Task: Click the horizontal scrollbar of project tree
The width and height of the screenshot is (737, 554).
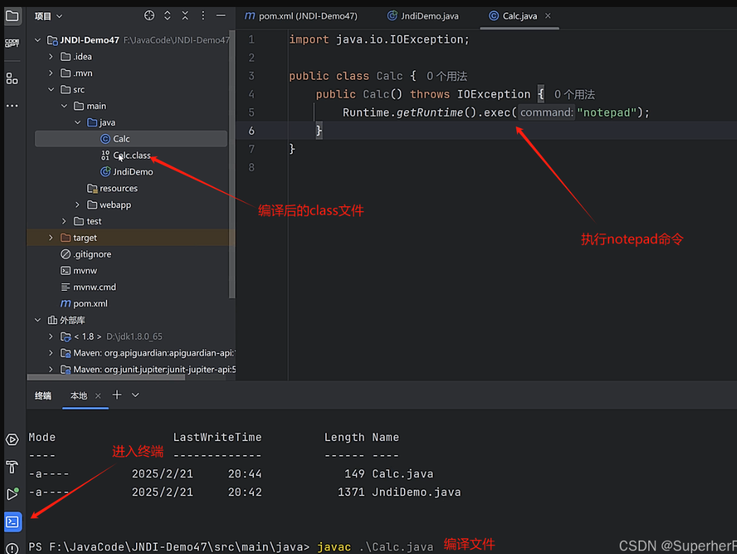Action: (106, 377)
